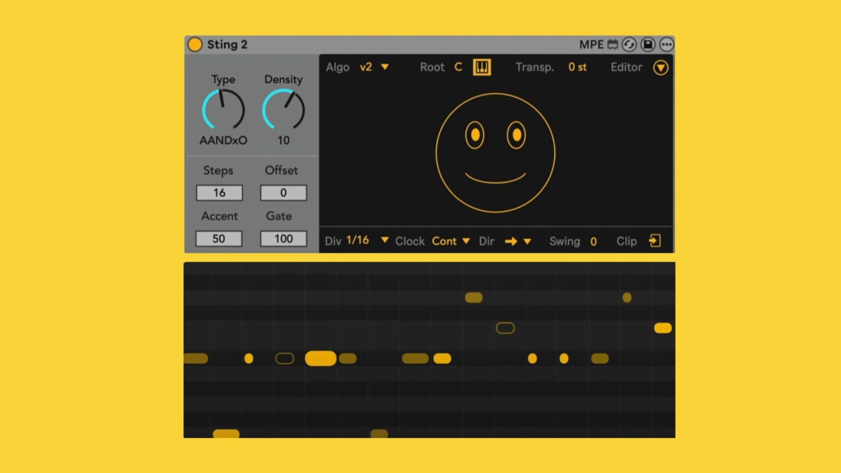Click the Root note C toggle
The image size is (841, 473).
(x=458, y=67)
